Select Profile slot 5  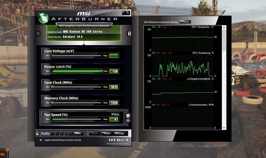(x=71, y=134)
